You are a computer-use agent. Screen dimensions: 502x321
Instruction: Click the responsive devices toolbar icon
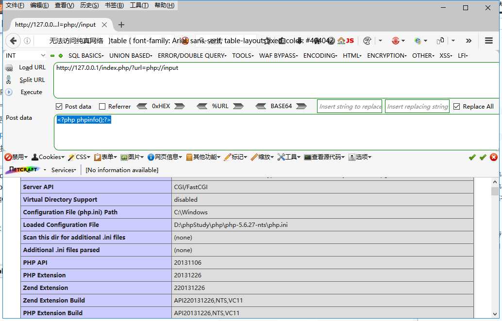pos(440,41)
